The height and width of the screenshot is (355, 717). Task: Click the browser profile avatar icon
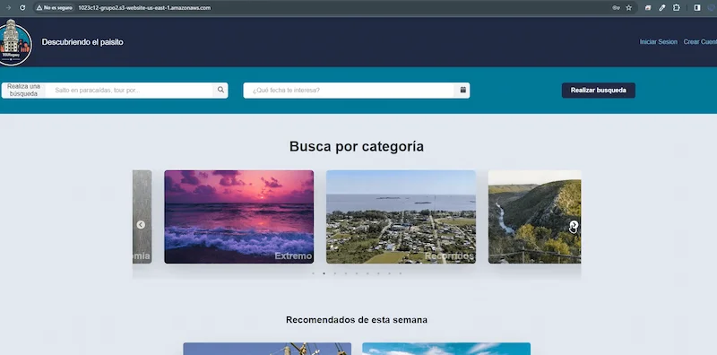[x=713, y=8]
